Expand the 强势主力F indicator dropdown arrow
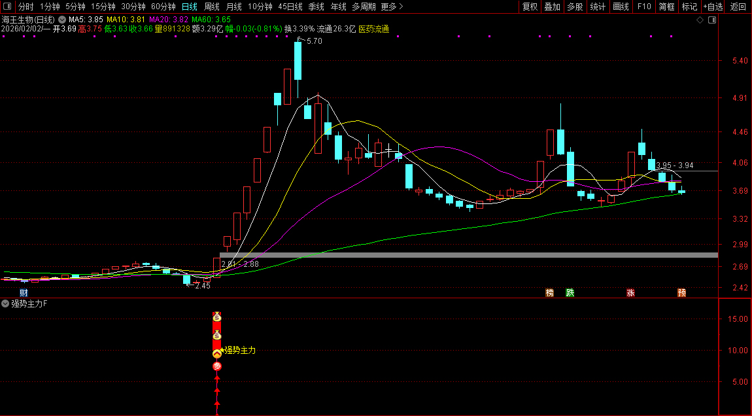Screen dimensions: 752x416 click(x=5, y=304)
